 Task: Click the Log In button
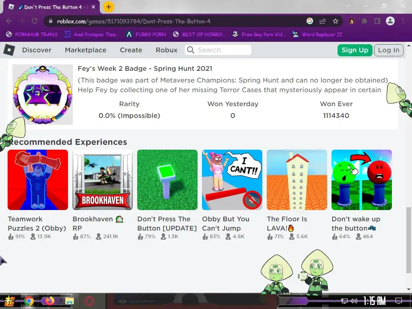click(389, 50)
